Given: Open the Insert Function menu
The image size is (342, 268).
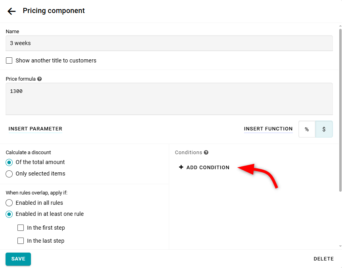Looking at the screenshot, I should (268, 129).
